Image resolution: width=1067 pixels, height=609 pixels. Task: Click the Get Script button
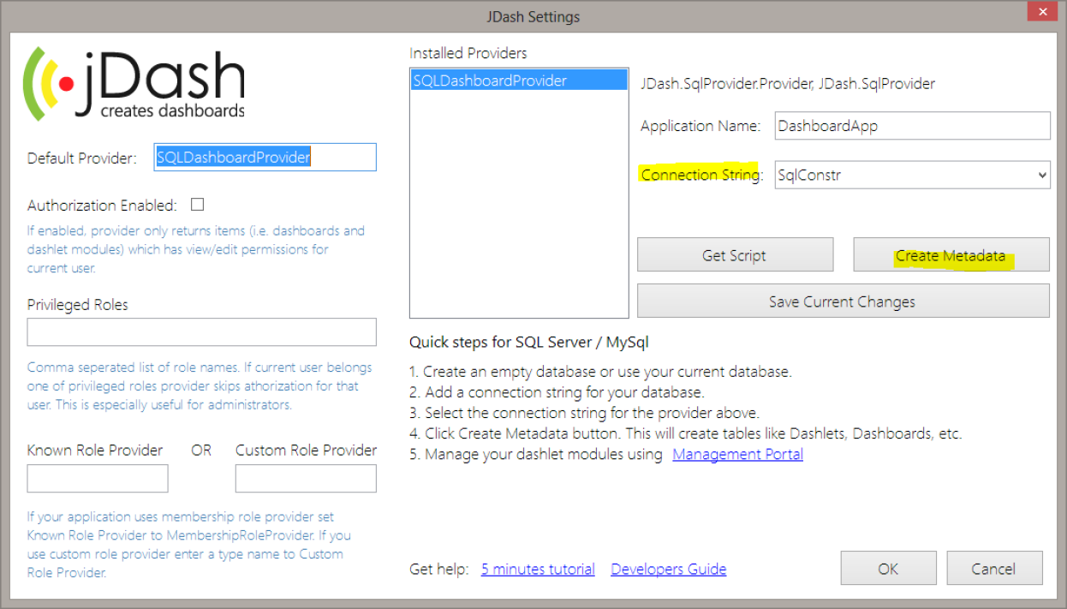click(x=735, y=255)
